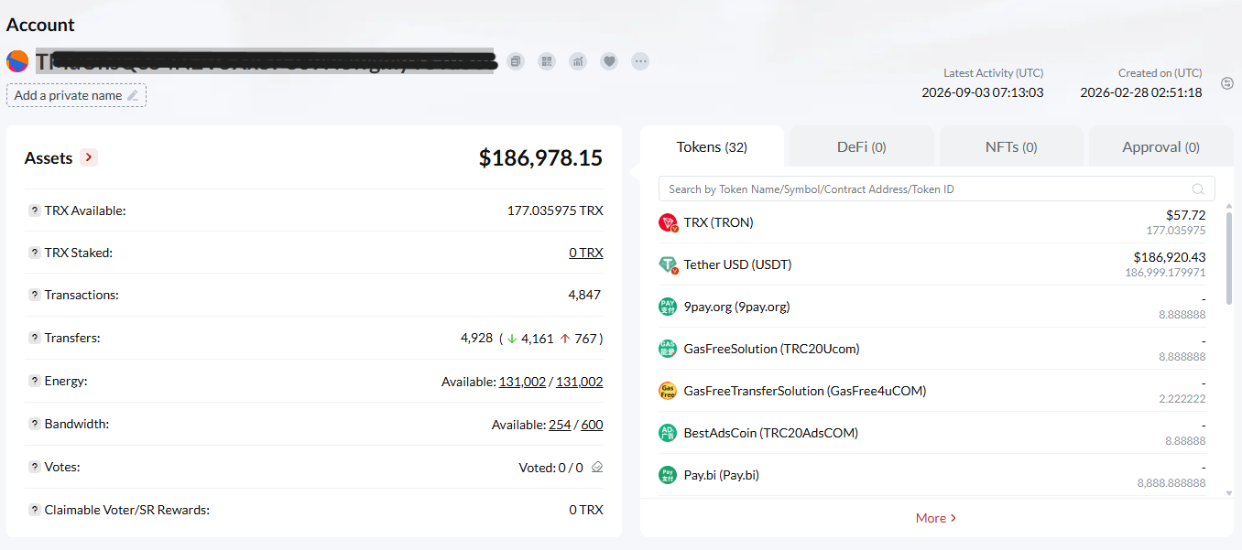Click the Pay.bi token logo

click(x=668, y=475)
